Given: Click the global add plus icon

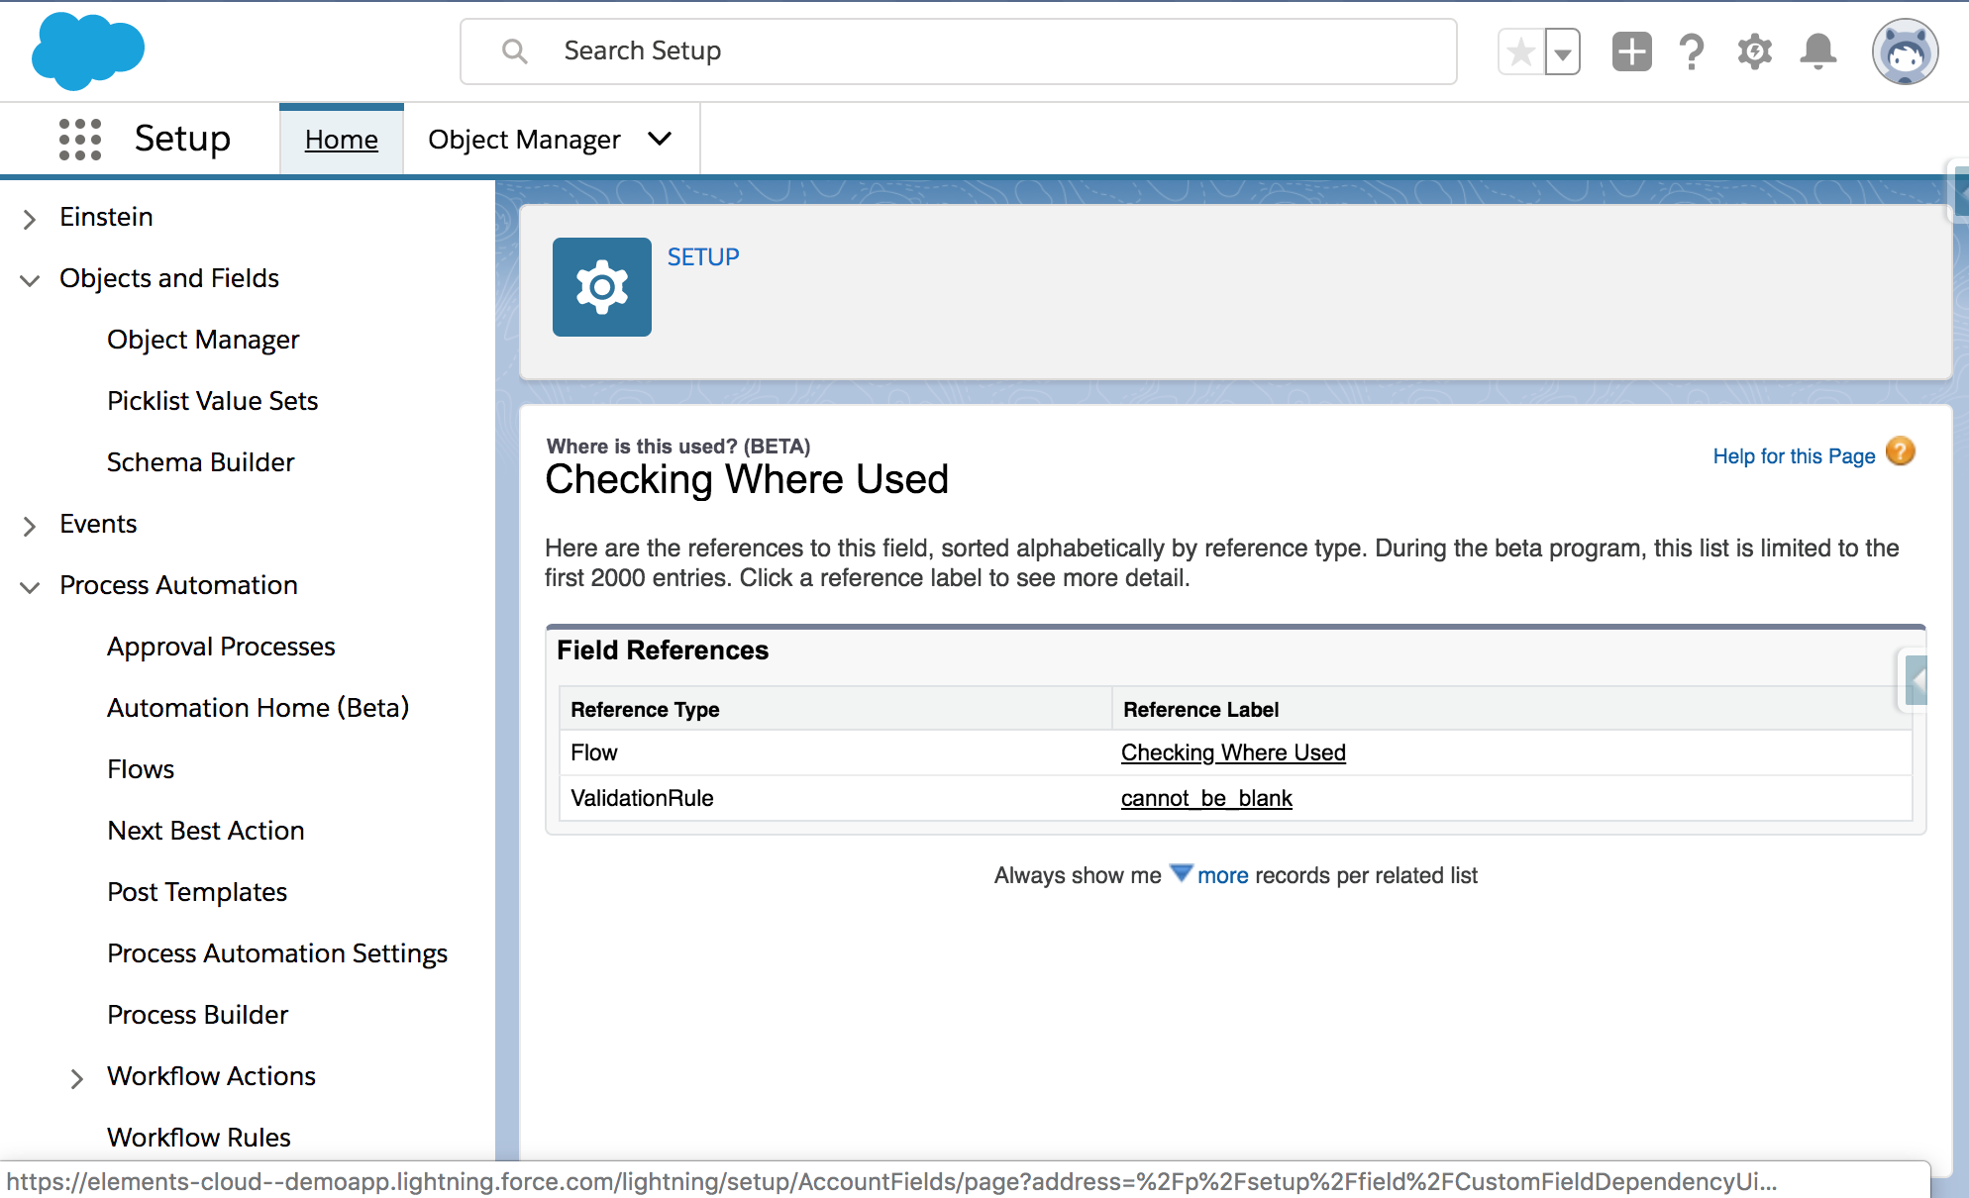Looking at the screenshot, I should click(x=1630, y=50).
